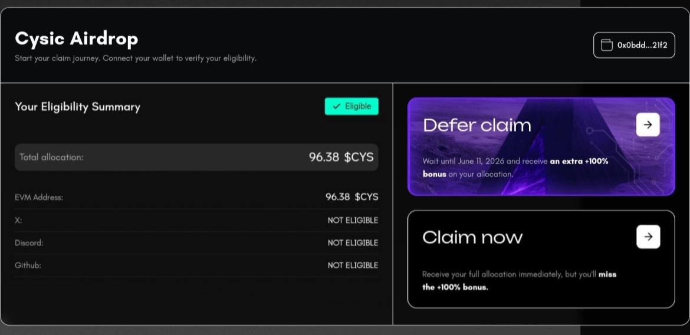The image size is (690, 335).
Task: Select the total 96.38 $CYS amount
Action: pyautogui.click(x=341, y=157)
